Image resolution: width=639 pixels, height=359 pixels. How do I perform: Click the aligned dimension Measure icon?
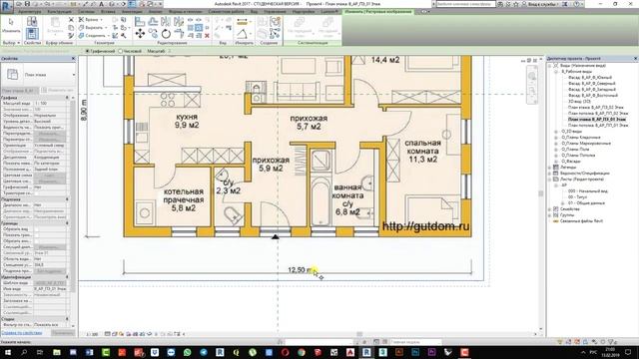tap(242, 21)
